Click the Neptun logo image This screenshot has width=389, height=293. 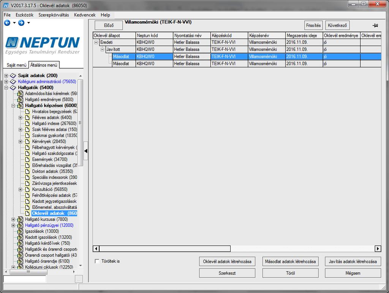point(43,45)
